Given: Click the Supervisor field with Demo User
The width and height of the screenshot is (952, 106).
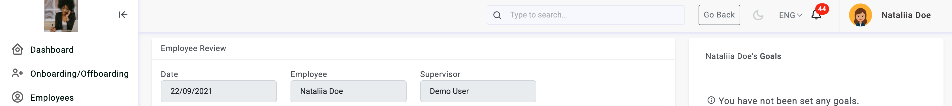Looking at the screenshot, I should click(x=478, y=91).
